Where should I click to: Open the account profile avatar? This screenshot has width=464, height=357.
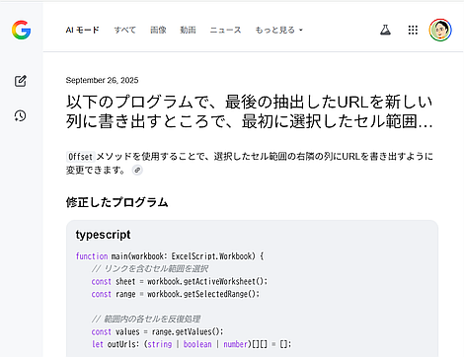440,30
